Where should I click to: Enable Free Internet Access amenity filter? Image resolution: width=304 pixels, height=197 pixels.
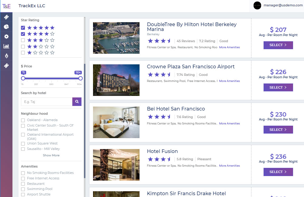click(23, 178)
